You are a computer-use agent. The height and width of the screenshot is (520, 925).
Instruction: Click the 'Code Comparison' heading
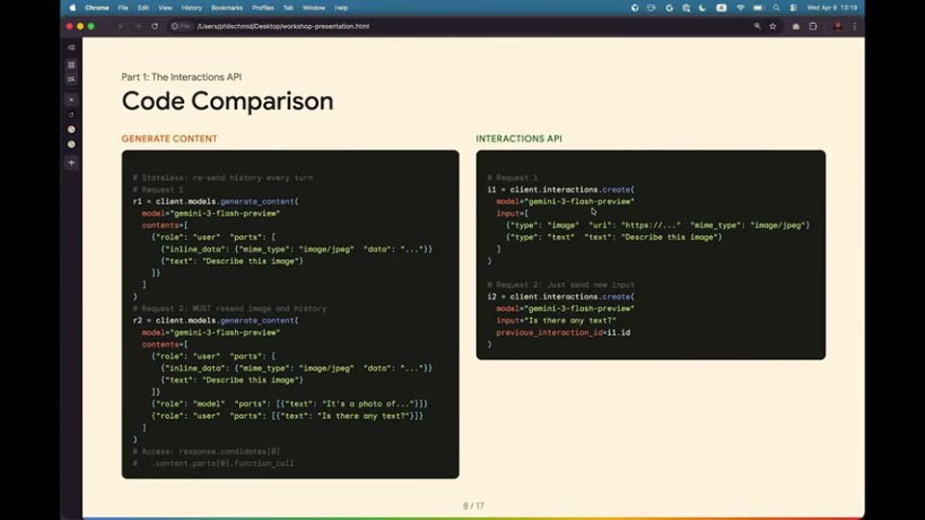(227, 101)
